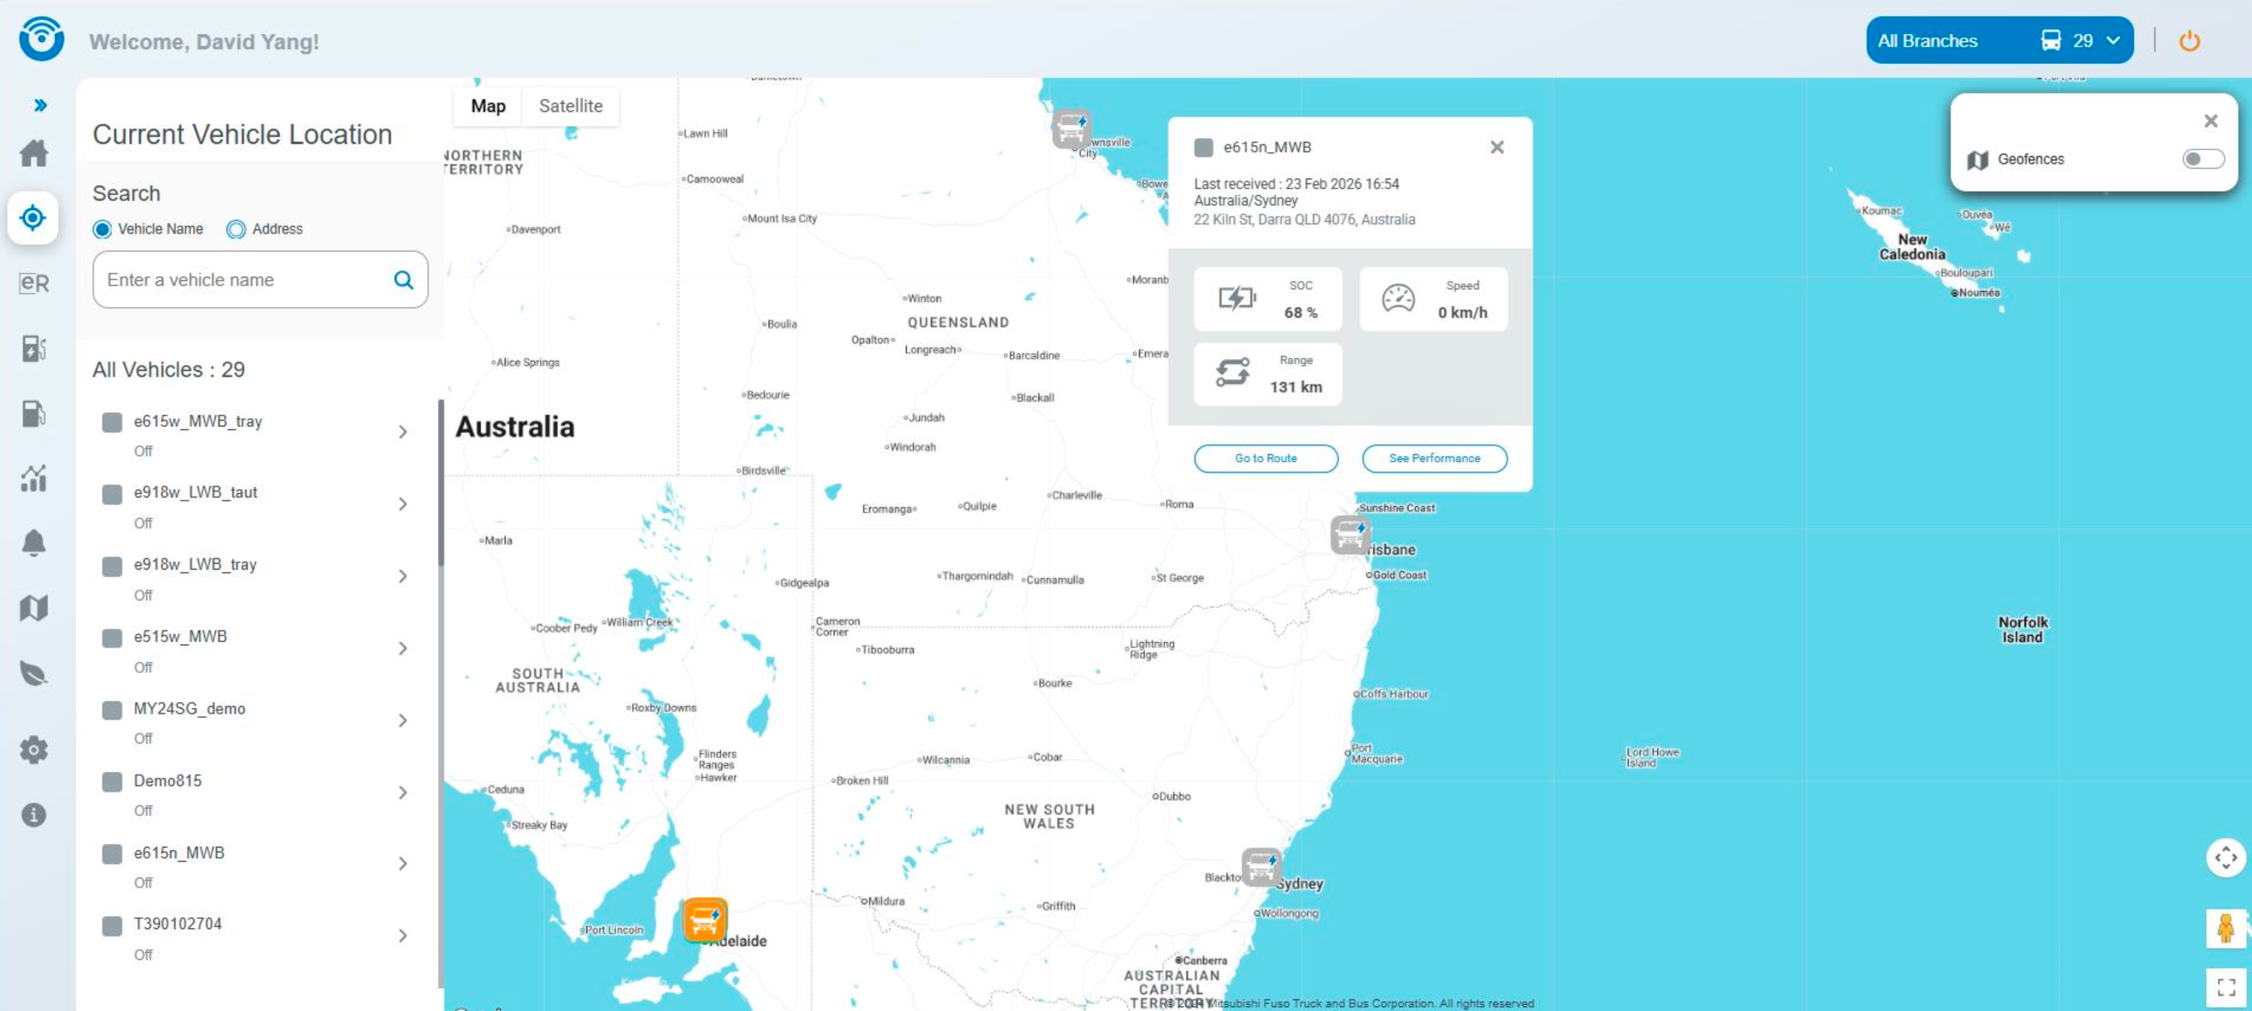
Task: Open the analytics chart sidebar icon
Action: click(33, 478)
